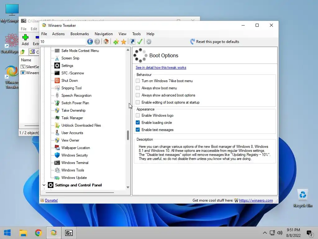Click the Screen Snip scissors icon

click(x=57, y=58)
